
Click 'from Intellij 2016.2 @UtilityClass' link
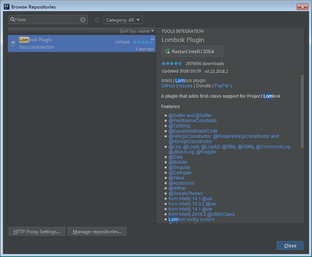(201, 214)
